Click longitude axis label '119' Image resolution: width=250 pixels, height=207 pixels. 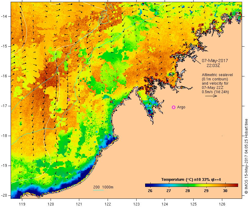[22, 204]
